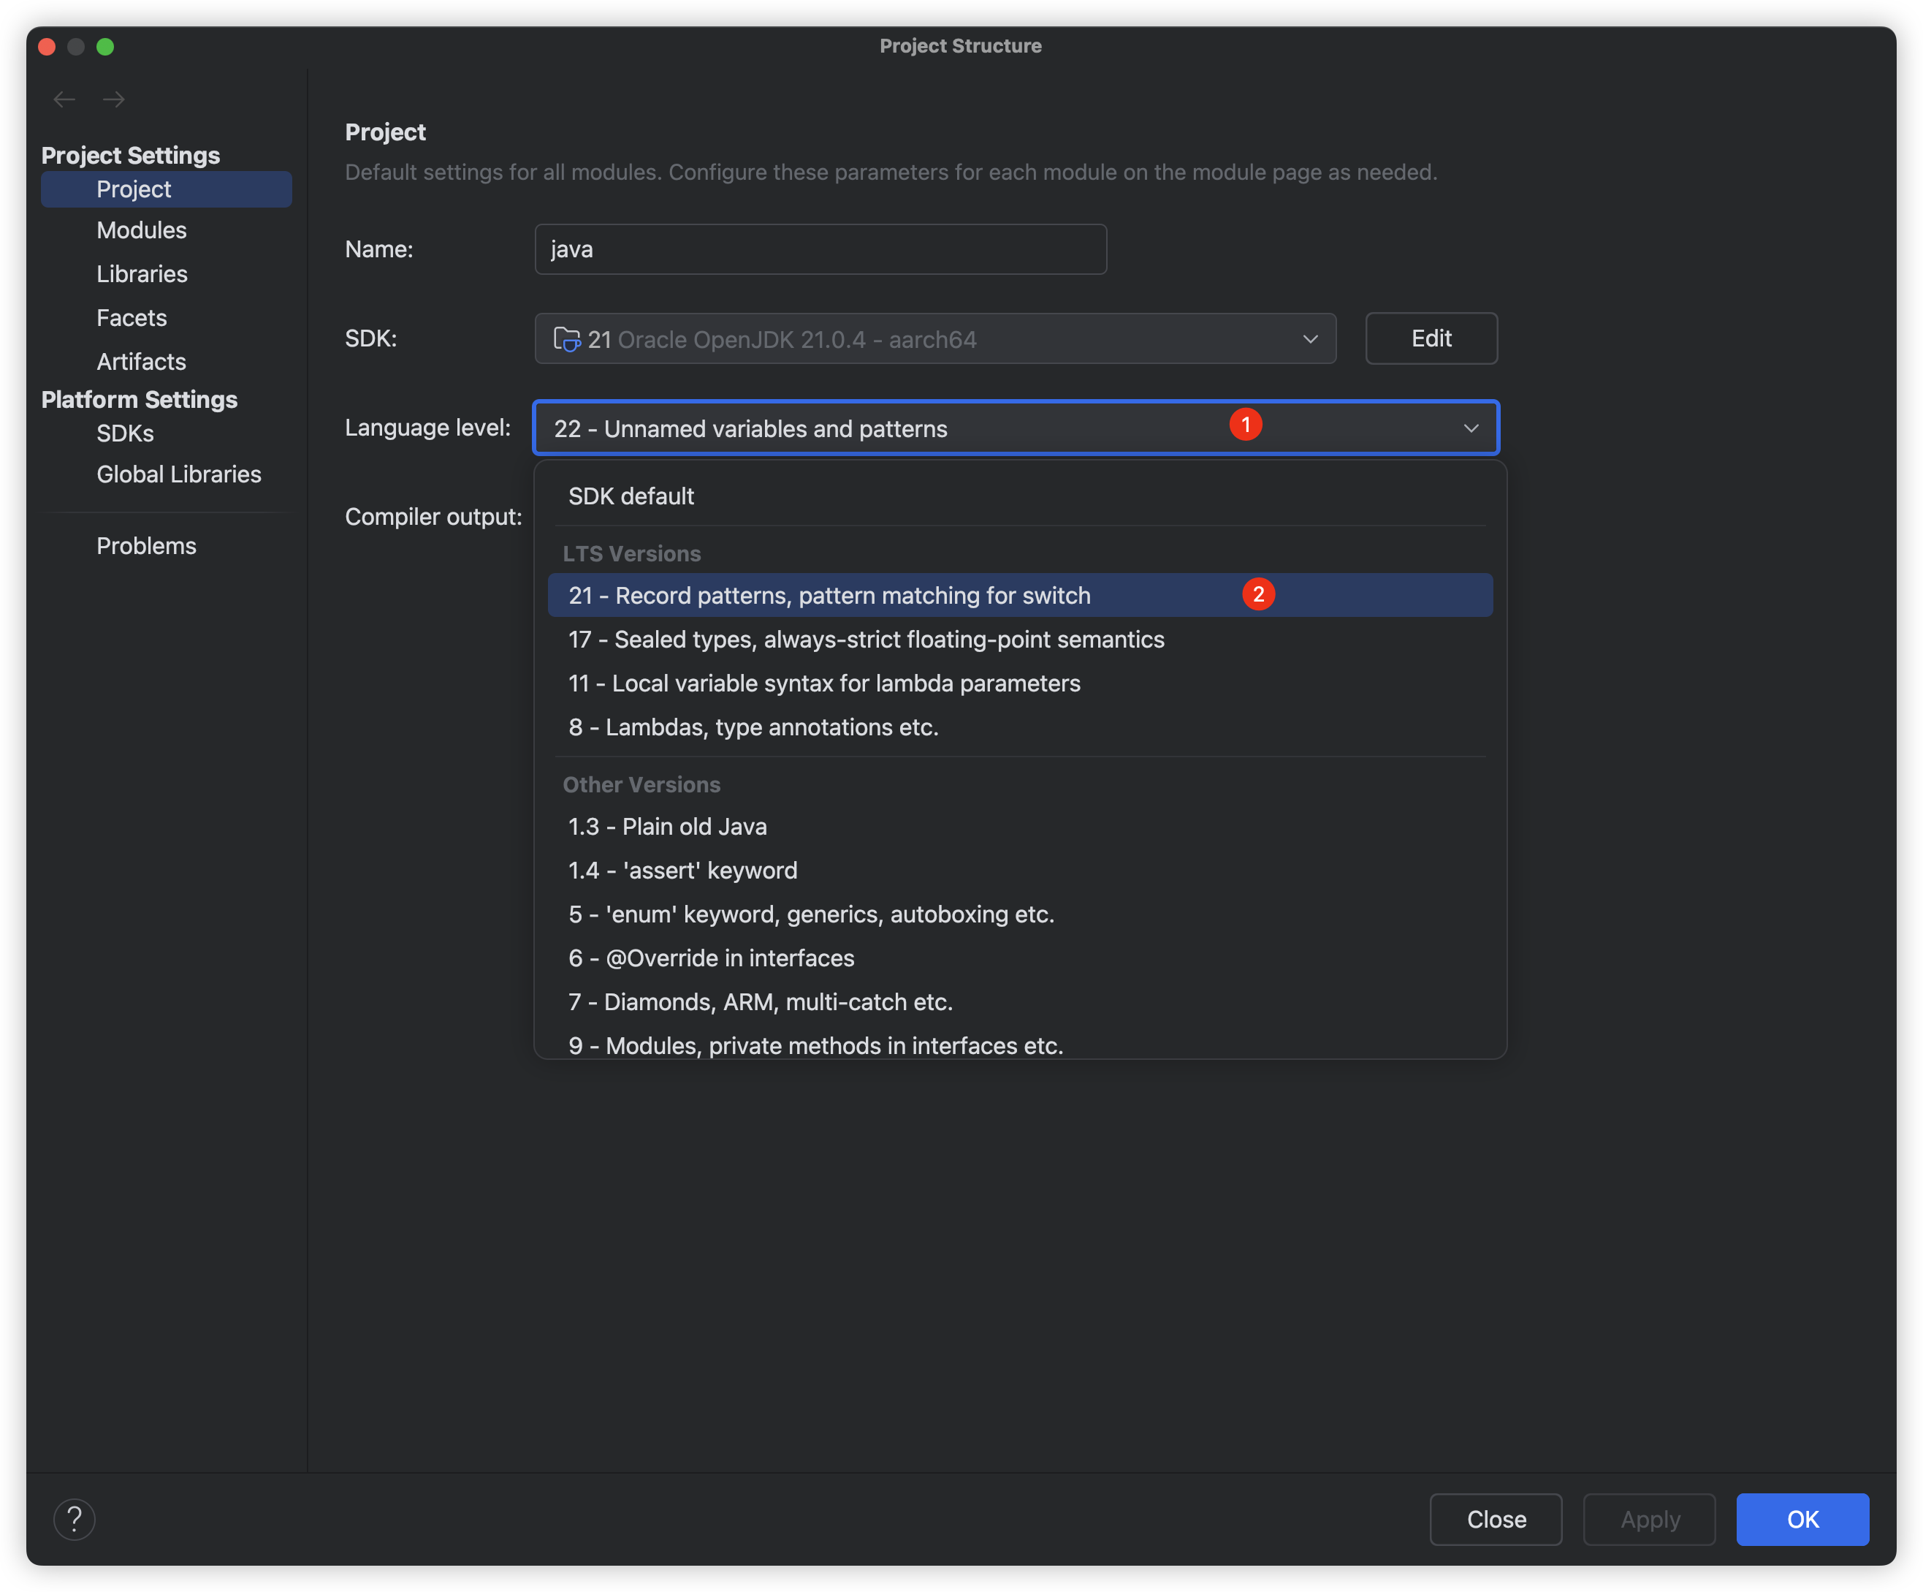1923x1592 pixels.
Task: Select 11 - Local variable syntax option
Action: tap(823, 683)
